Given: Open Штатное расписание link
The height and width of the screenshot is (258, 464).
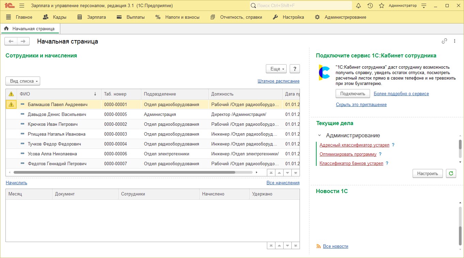Looking at the screenshot, I should pos(278,81).
